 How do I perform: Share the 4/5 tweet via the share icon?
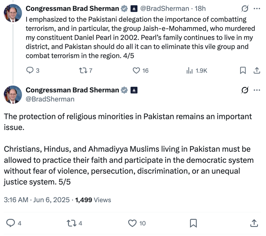(x=257, y=70)
